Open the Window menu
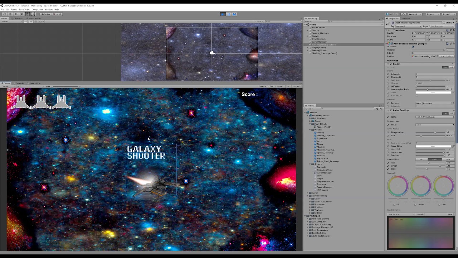This screenshot has width=458, height=258. pos(49,10)
